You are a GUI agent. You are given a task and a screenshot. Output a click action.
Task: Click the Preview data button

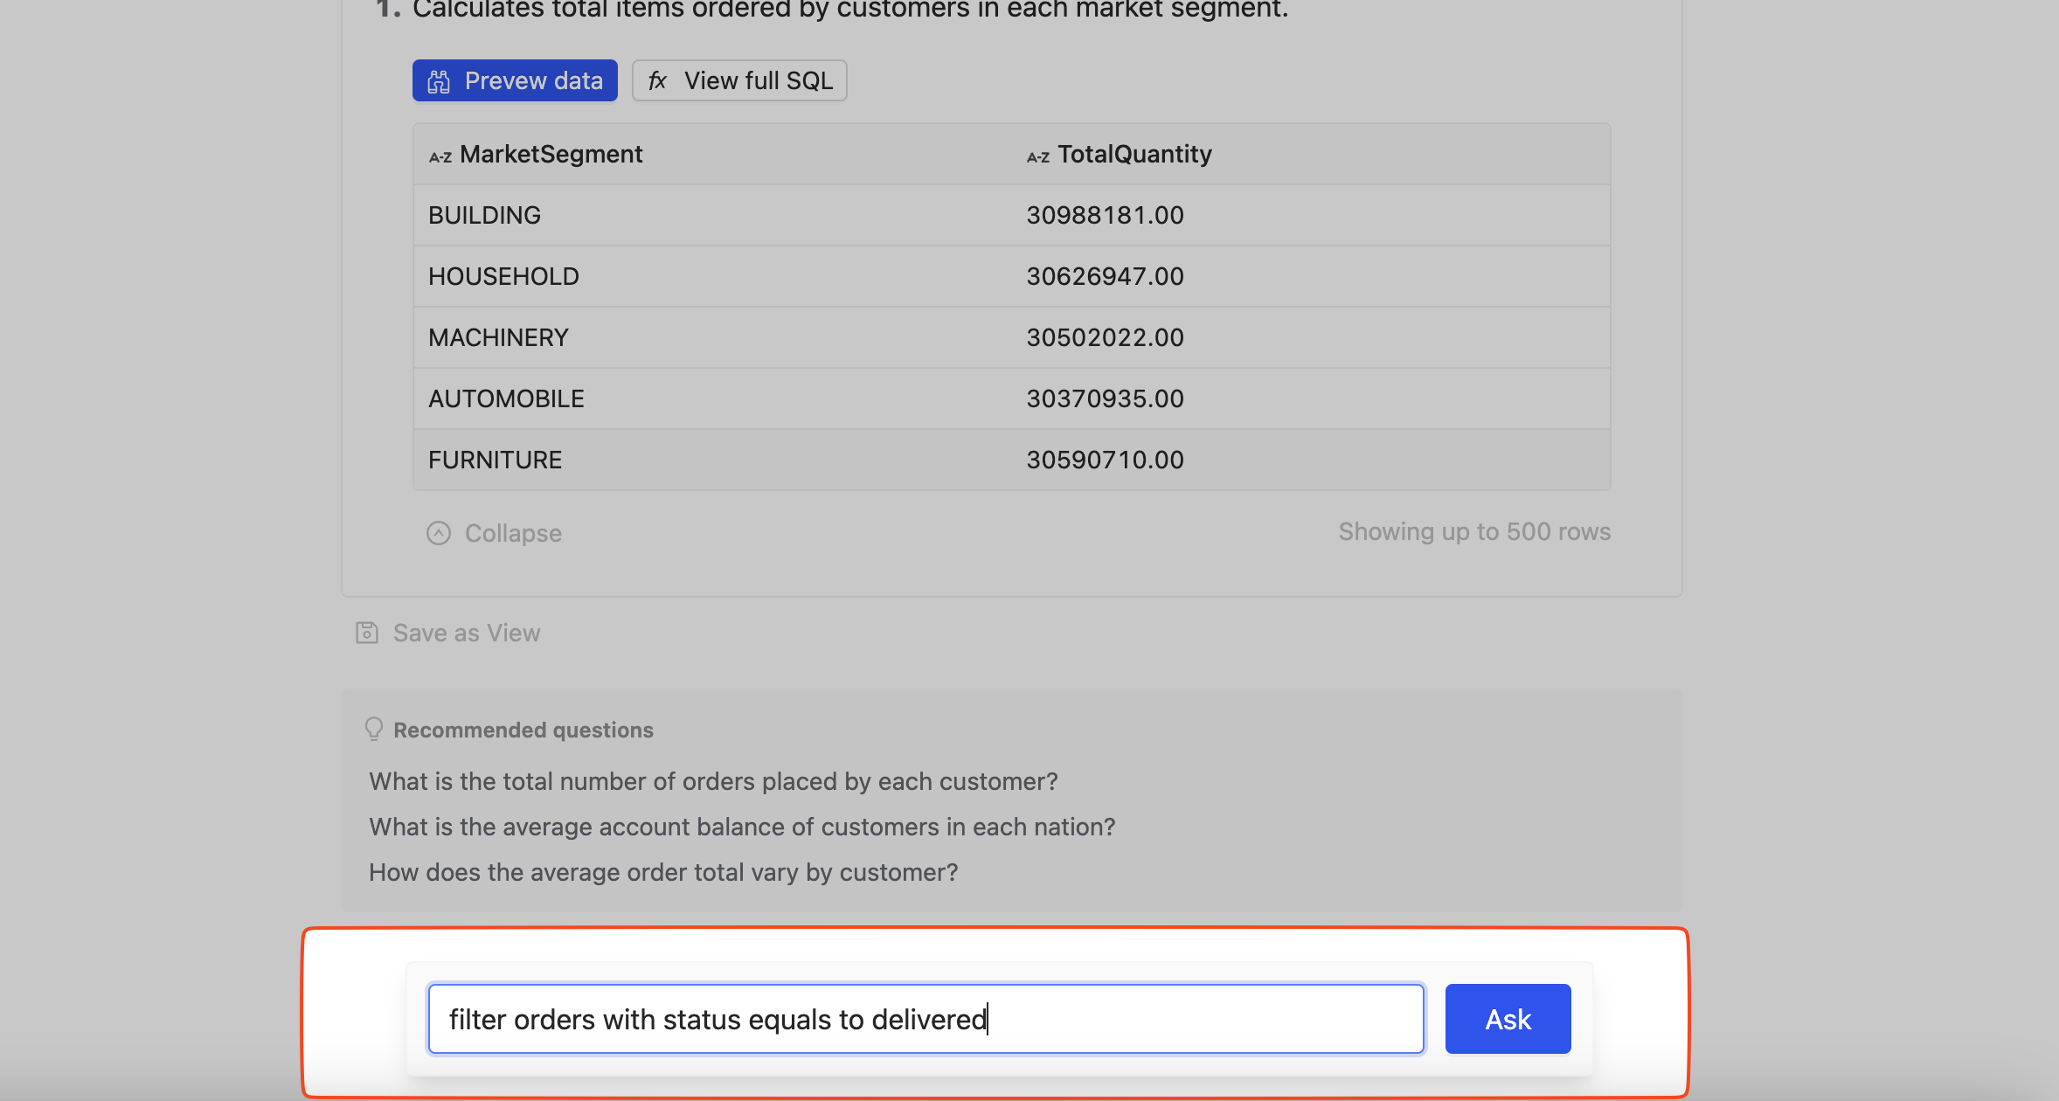pyautogui.click(x=515, y=80)
